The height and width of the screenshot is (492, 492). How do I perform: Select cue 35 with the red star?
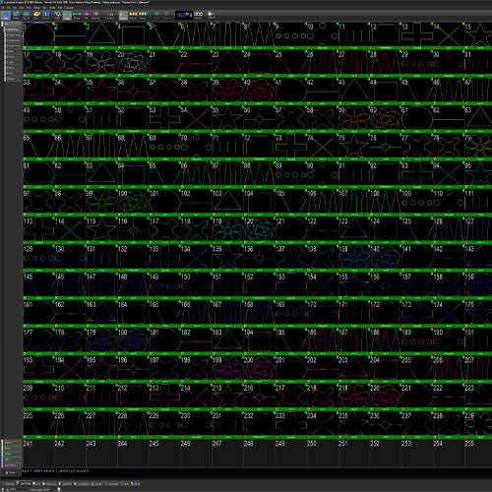pos(101,92)
